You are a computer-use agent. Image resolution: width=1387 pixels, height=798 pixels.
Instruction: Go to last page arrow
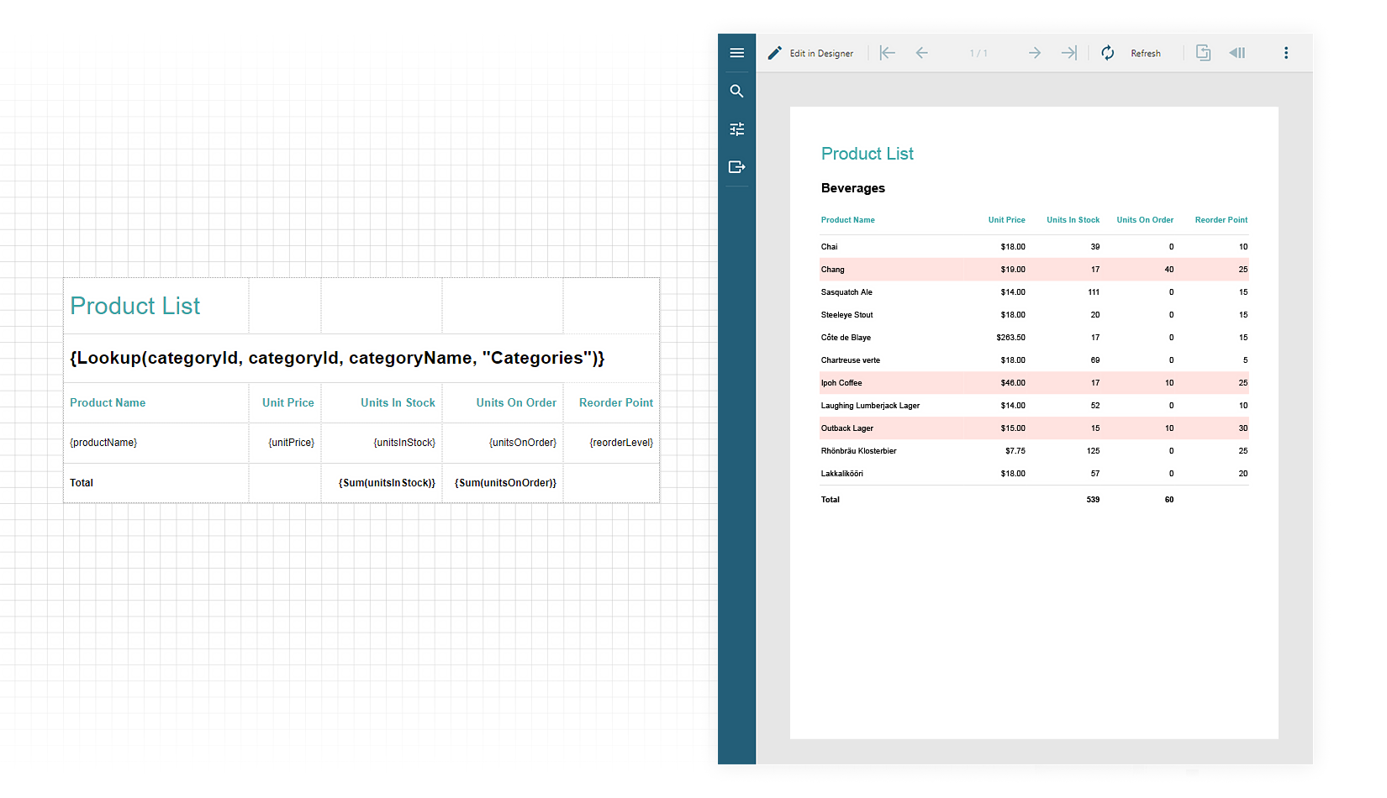1068,53
